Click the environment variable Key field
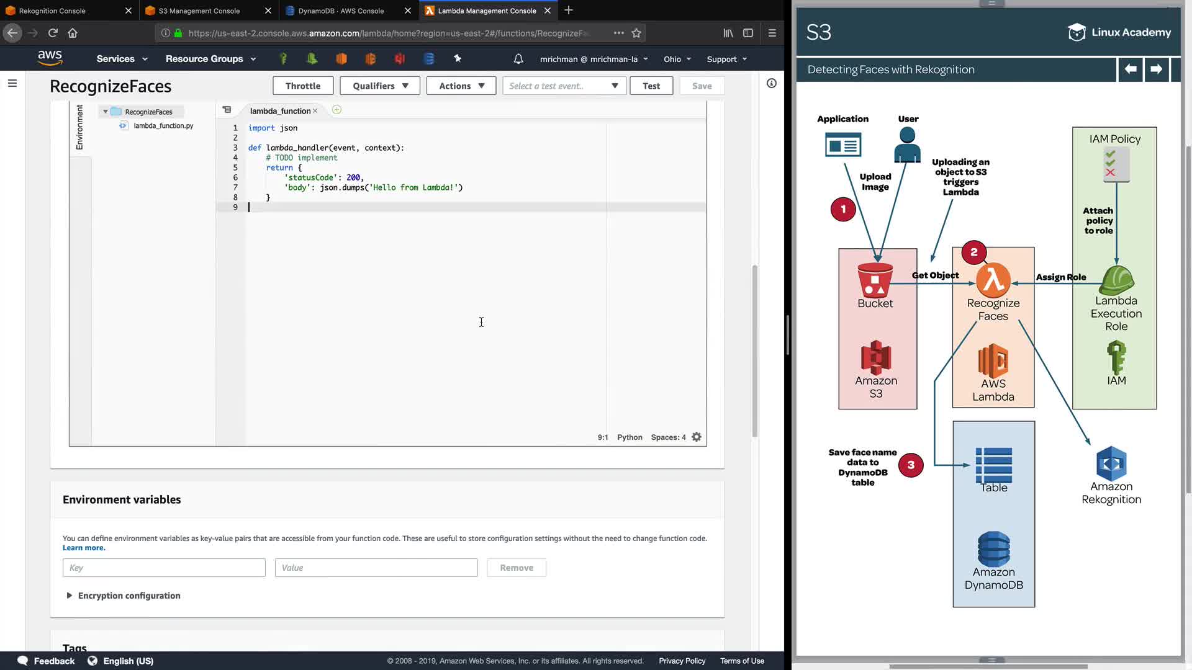This screenshot has width=1192, height=670. [164, 568]
